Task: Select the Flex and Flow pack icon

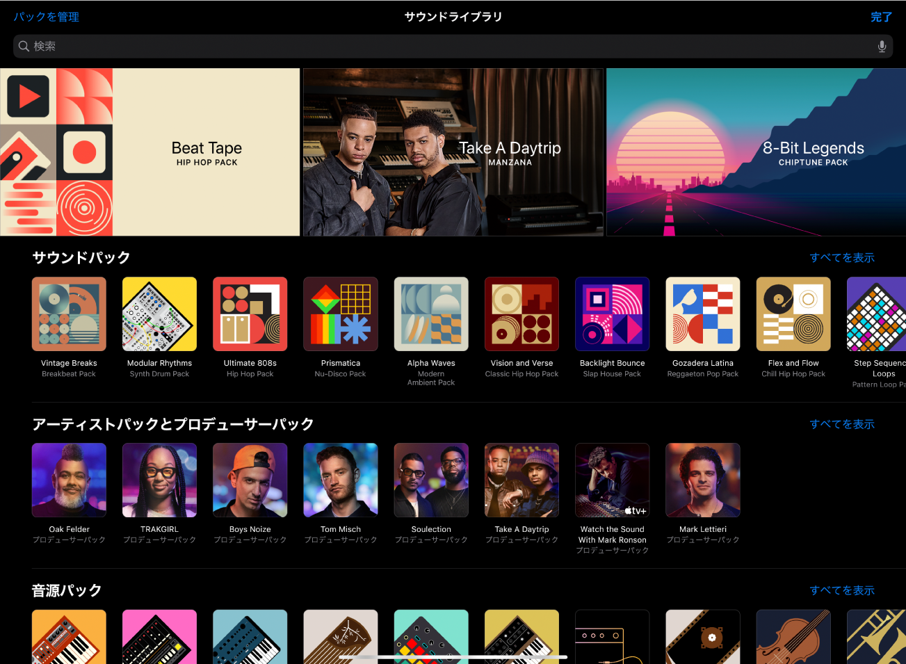Action: [793, 314]
